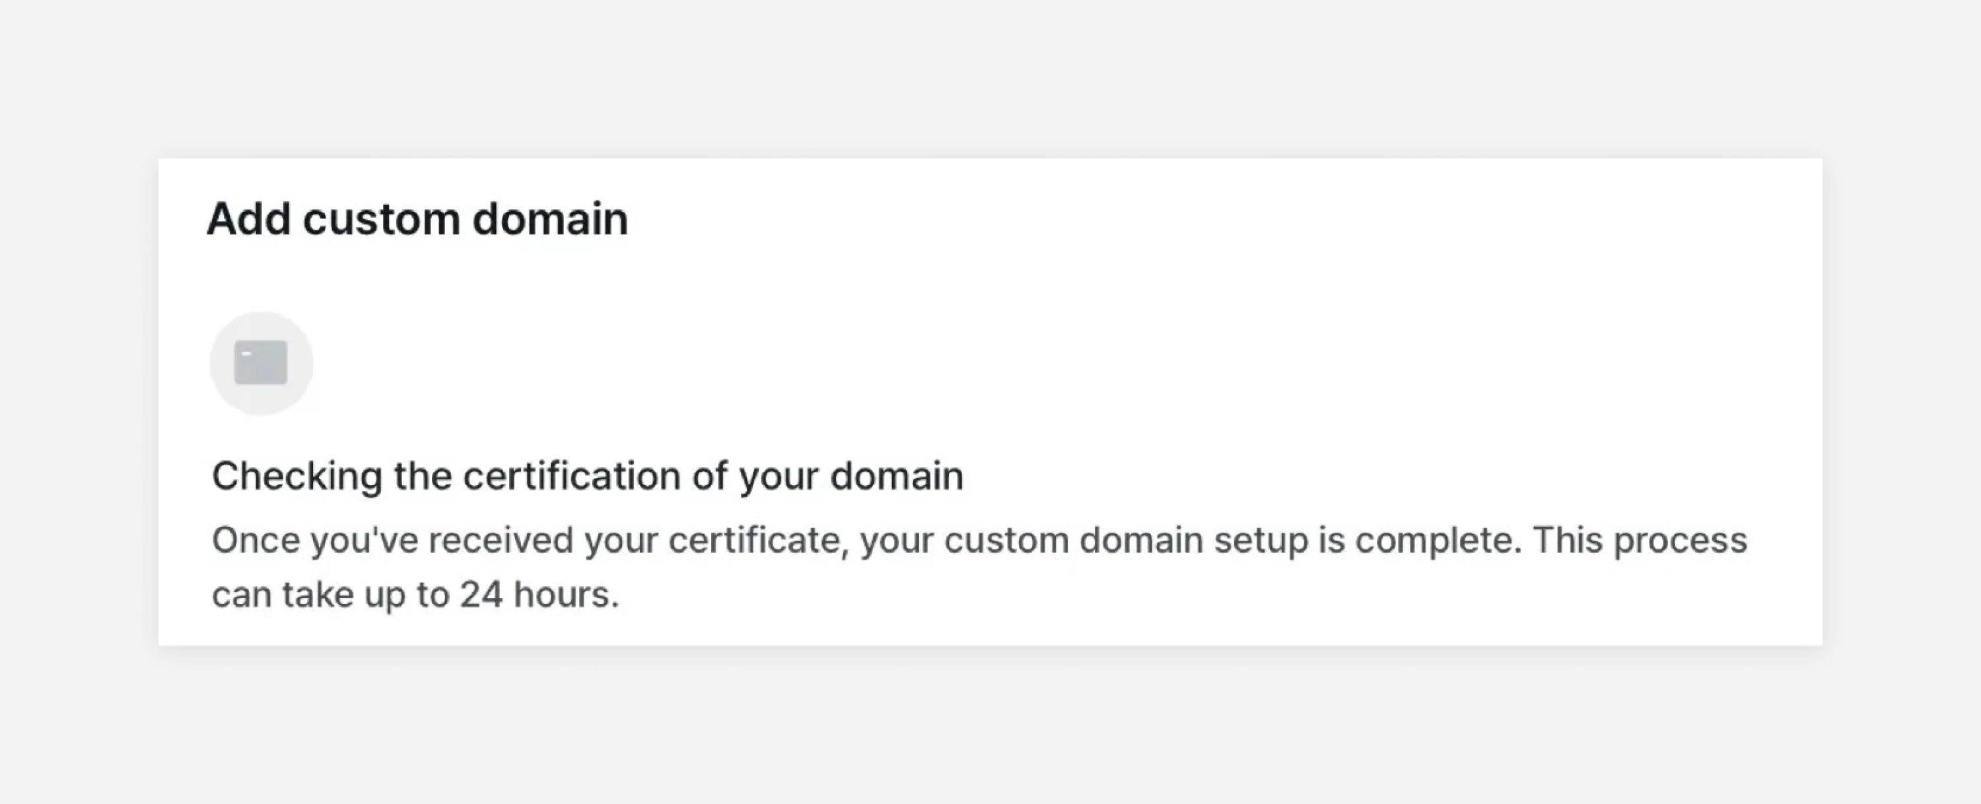The width and height of the screenshot is (1981, 804).
Task: Click the gray certificate icon in circle
Action: point(261,363)
